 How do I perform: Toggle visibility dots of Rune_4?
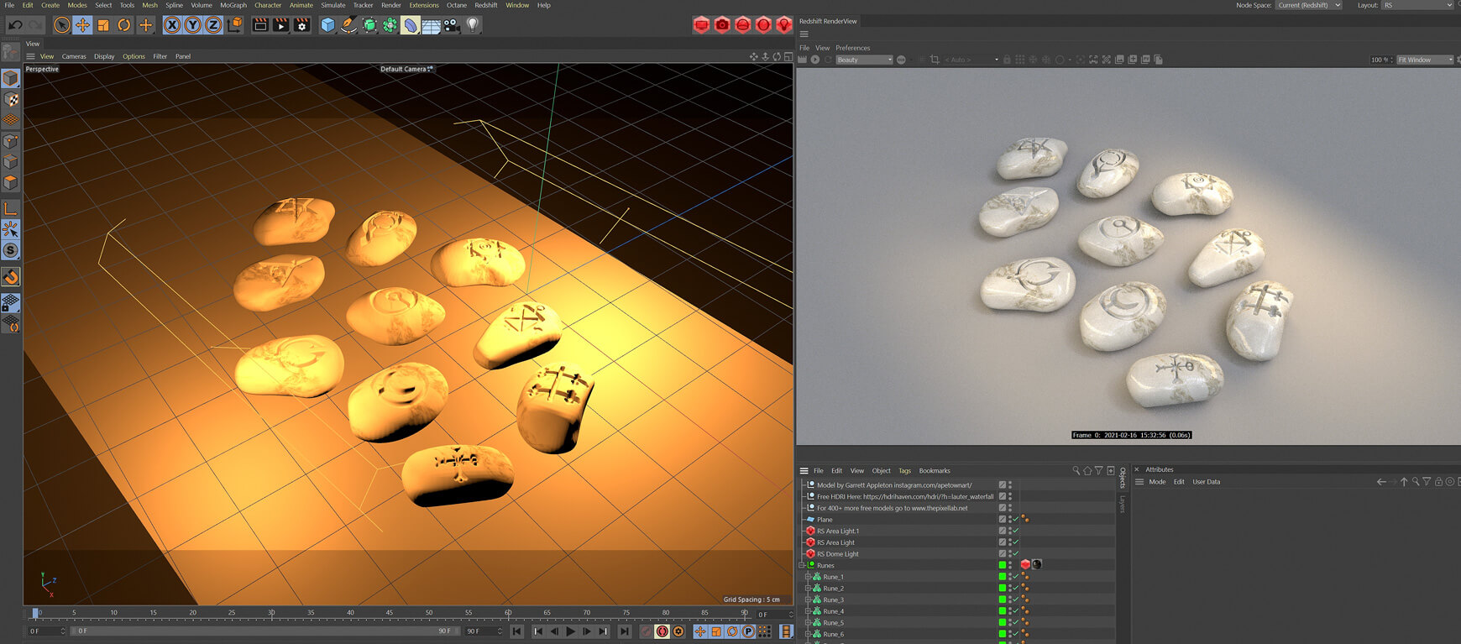click(1010, 610)
